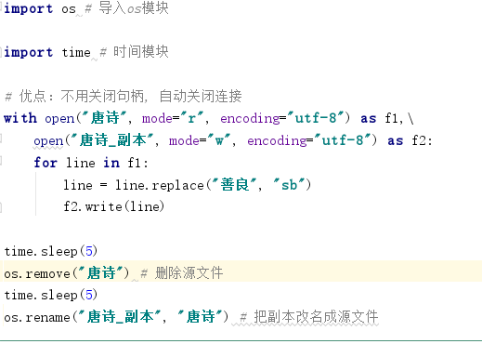Click "唐诗_副本" in os.rename arguments
The height and width of the screenshot is (344, 482).
coord(120,317)
